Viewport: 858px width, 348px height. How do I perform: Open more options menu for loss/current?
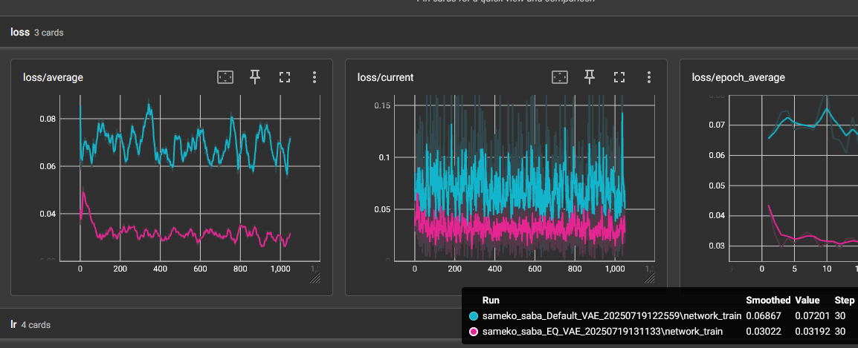point(648,77)
